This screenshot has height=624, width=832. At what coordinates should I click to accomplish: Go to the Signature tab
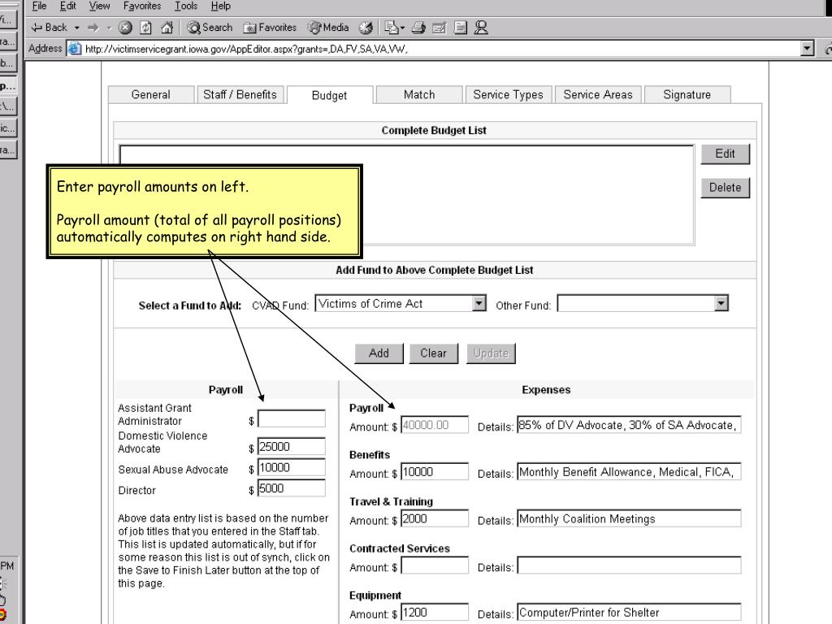[687, 94]
